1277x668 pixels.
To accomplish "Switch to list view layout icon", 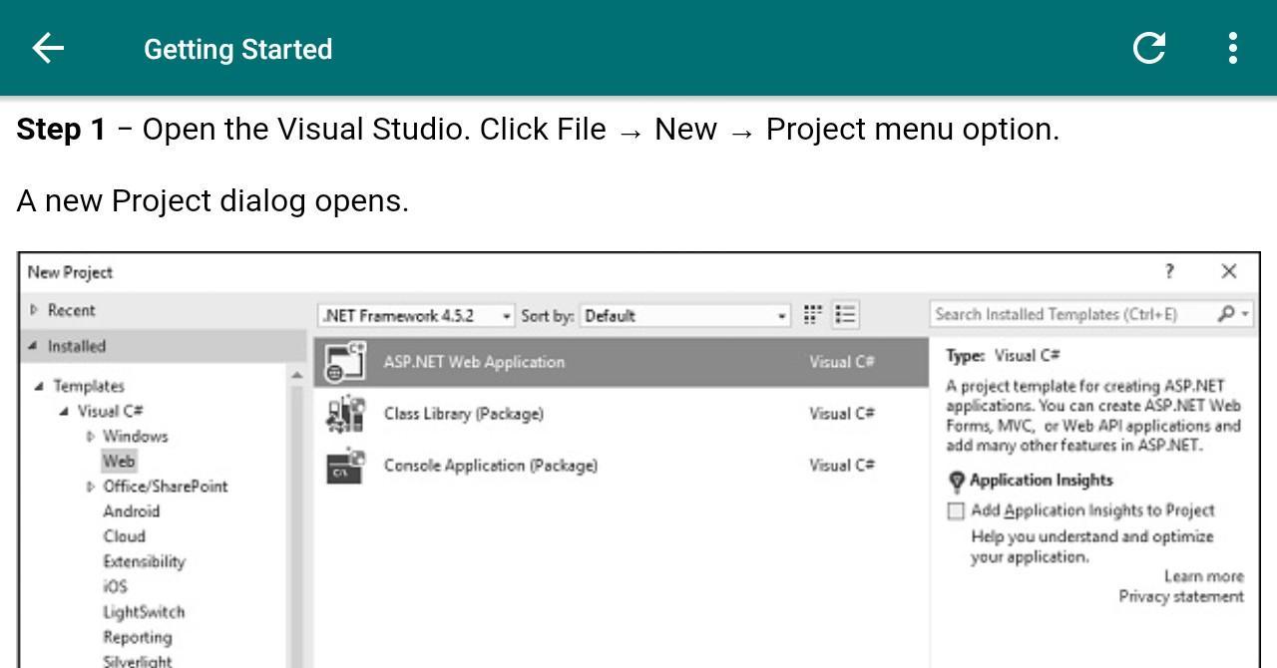I will click(x=846, y=315).
